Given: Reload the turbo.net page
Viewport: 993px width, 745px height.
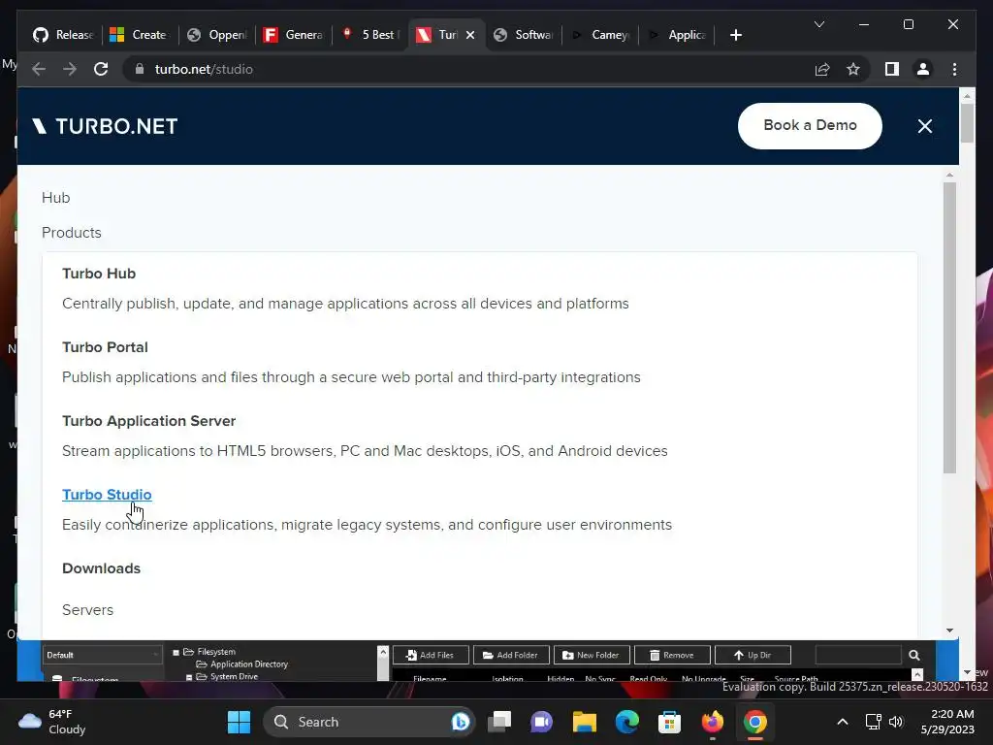Looking at the screenshot, I should click(x=101, y=69).
